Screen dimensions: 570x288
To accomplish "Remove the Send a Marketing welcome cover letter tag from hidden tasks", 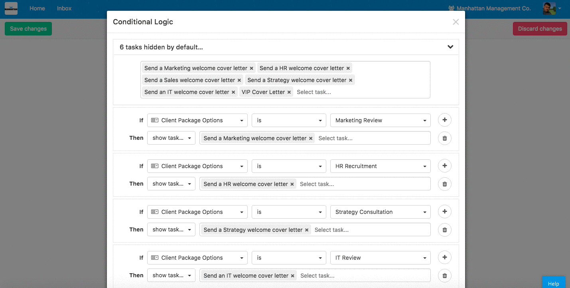I will [251, 69].
